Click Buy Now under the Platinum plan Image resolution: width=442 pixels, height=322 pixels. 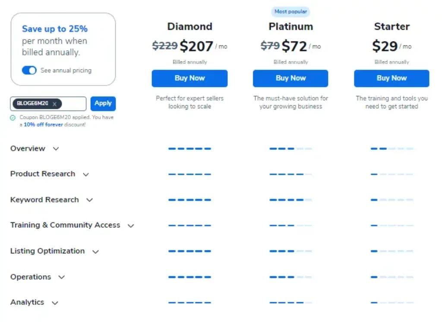pyautogui.click(x=290, y=78)
